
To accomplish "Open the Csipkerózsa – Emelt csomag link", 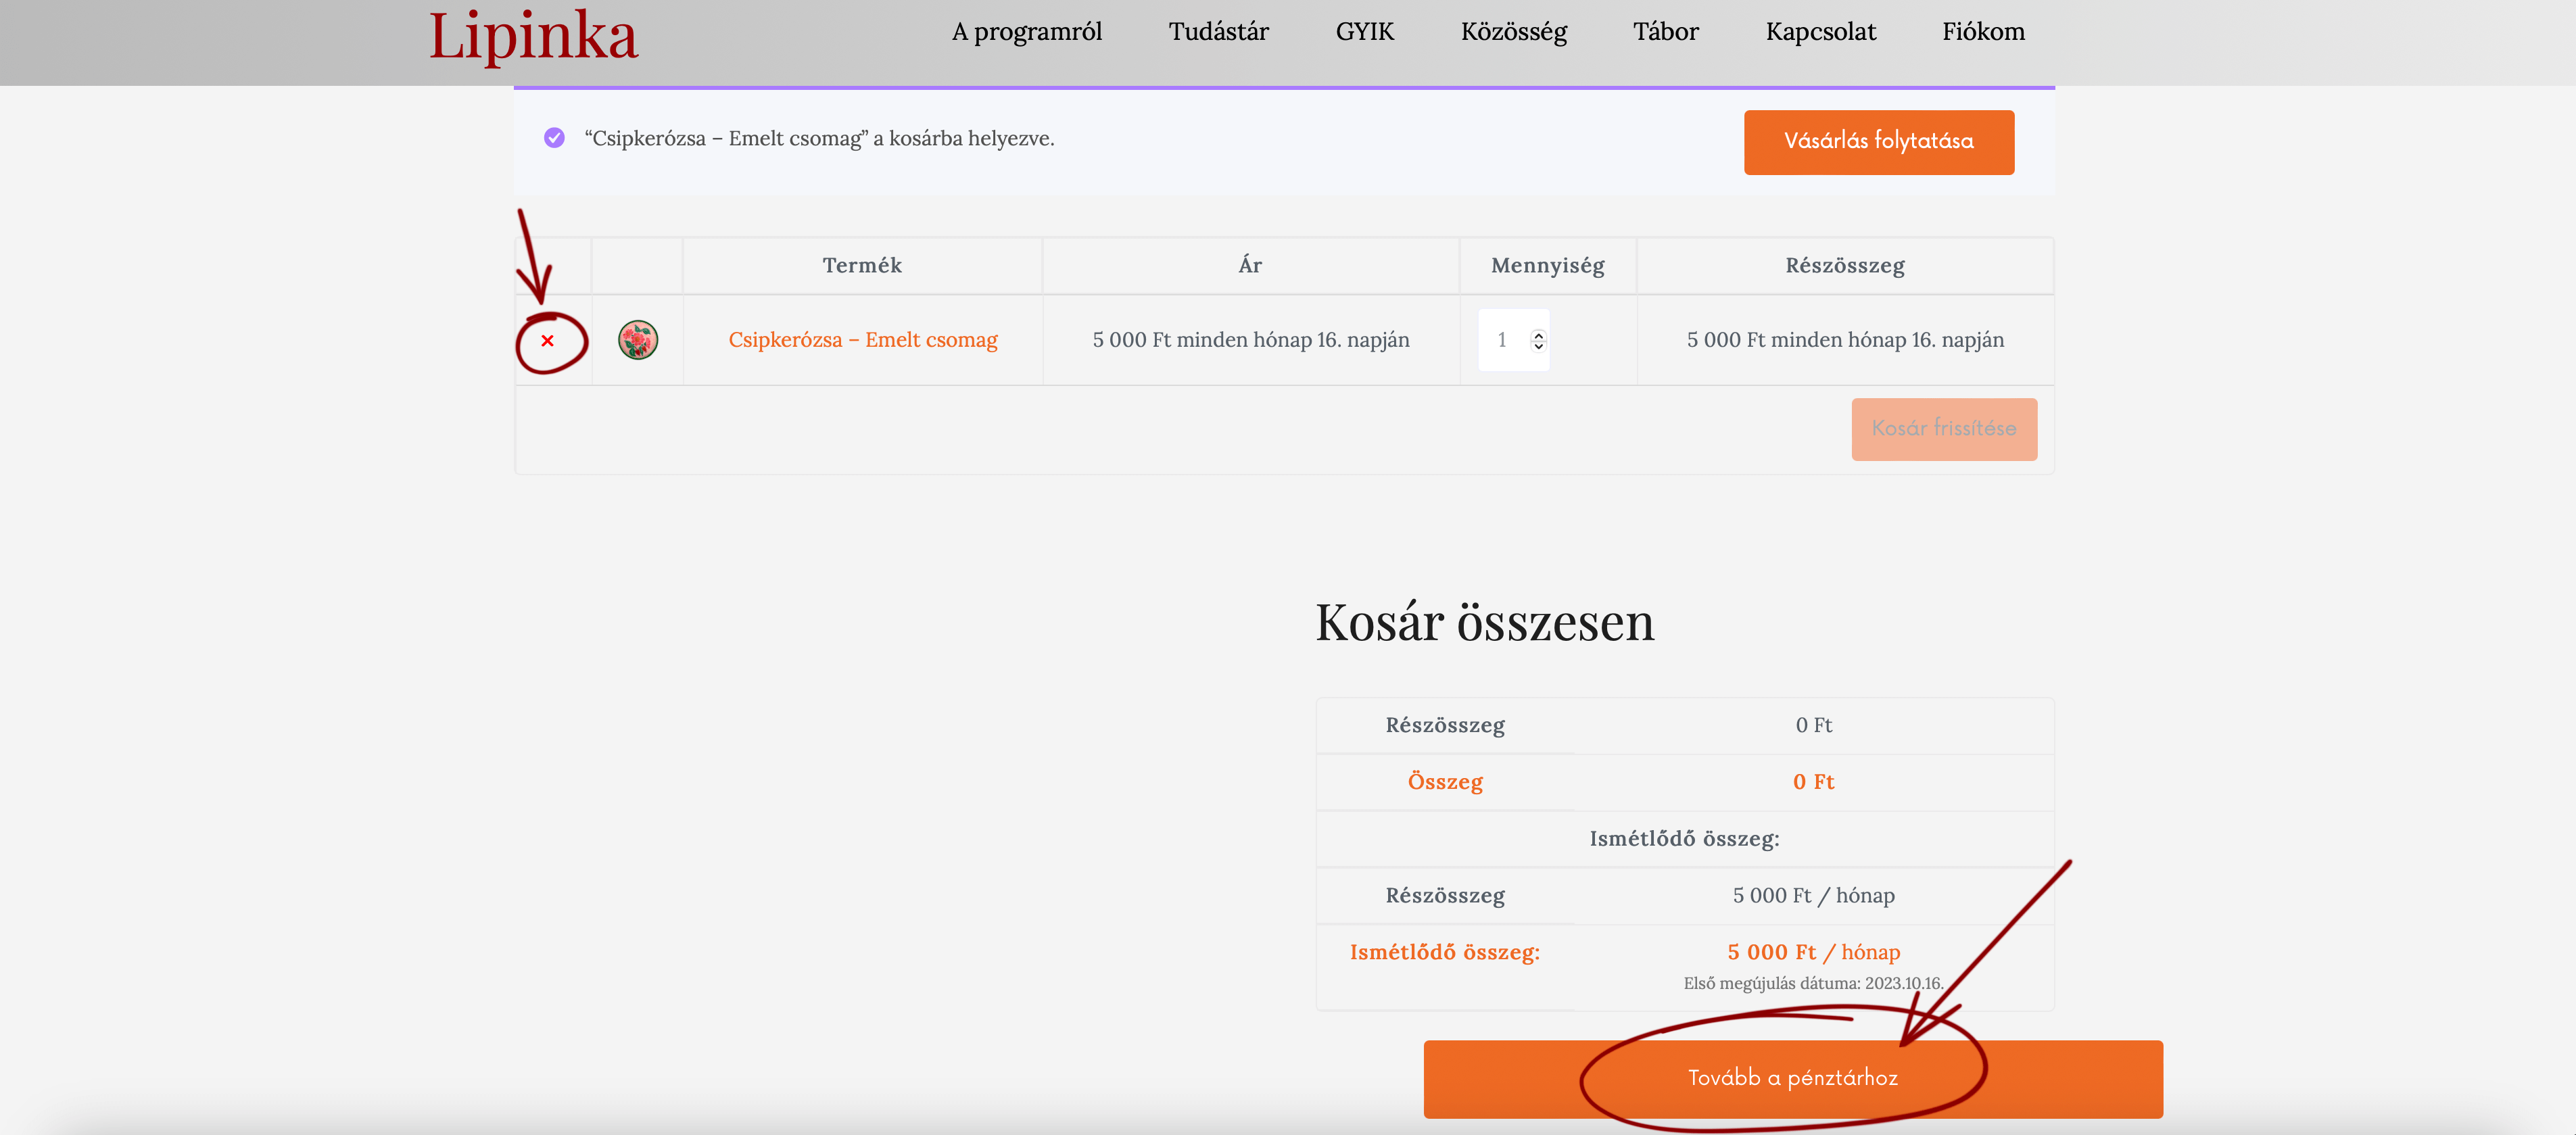I will point(863,340).
